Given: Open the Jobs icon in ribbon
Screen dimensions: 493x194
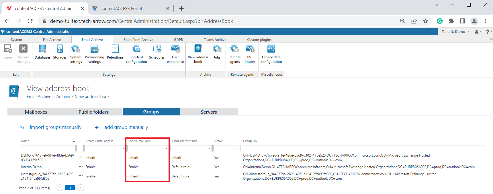Looking at the screenshot, I should 217,52.
